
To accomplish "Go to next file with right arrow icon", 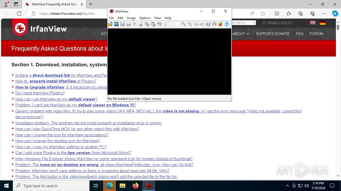I will click(x=202, y=24).
